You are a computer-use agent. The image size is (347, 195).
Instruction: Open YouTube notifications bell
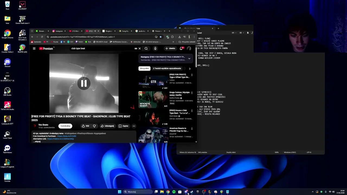coord(181,48)
